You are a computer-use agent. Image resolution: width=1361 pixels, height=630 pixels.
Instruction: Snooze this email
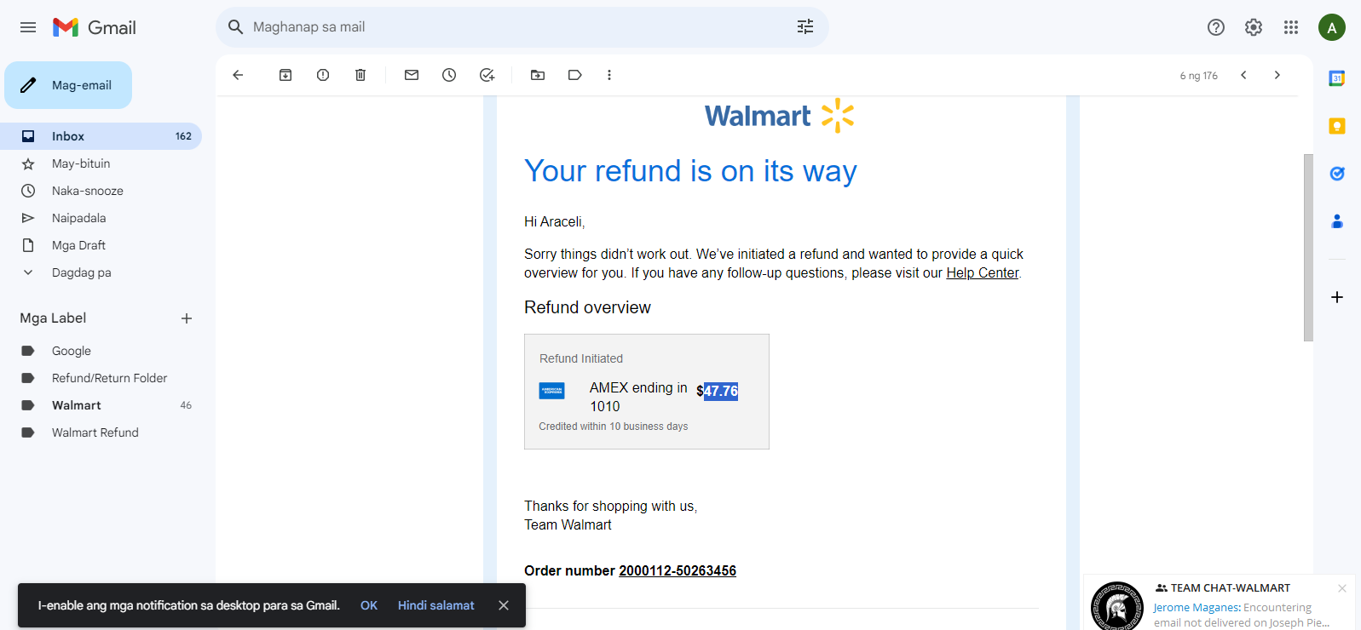click(x=449, y=75)
